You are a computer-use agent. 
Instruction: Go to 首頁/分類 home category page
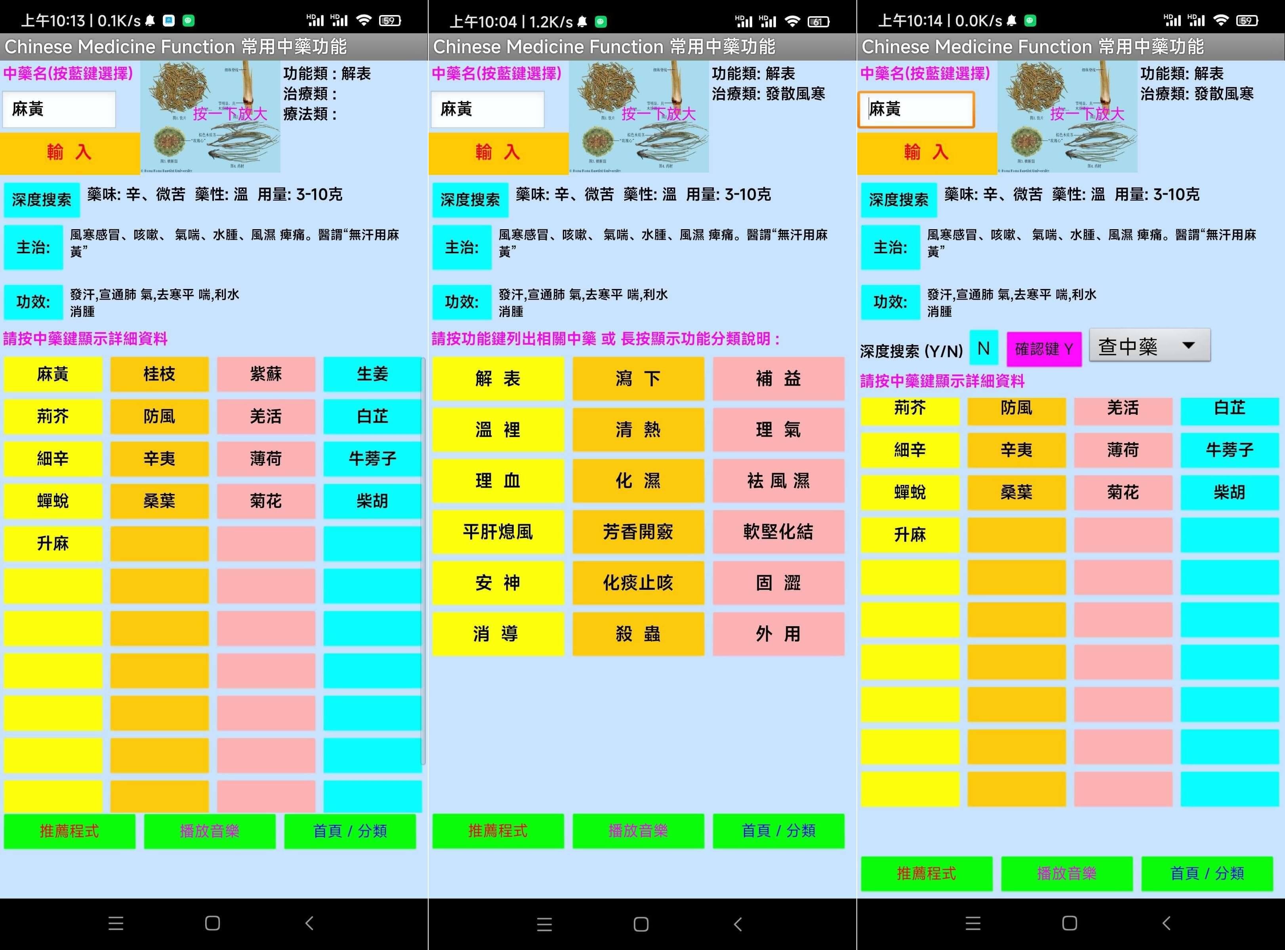[349, 831]
